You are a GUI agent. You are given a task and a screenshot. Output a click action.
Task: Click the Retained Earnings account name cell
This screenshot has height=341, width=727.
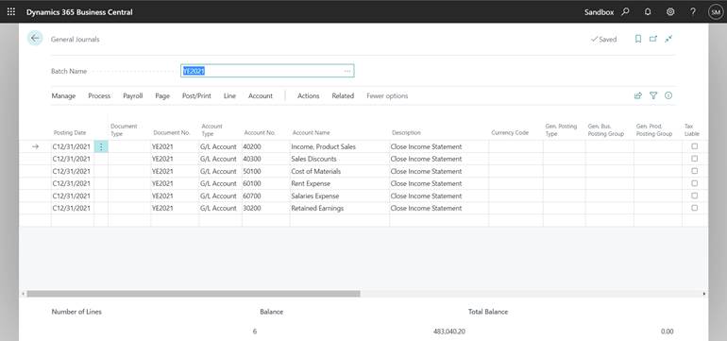(339, 208)
